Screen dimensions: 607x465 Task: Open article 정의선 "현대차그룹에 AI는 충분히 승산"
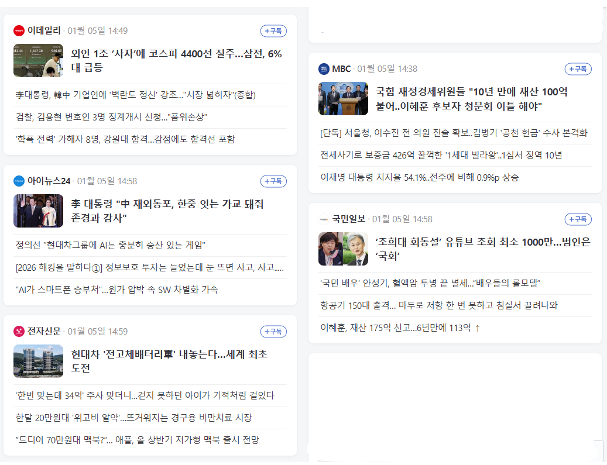pyautogui.click(x=110, y=245)
